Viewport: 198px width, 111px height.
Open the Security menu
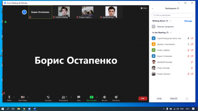(x=48, y=98)
